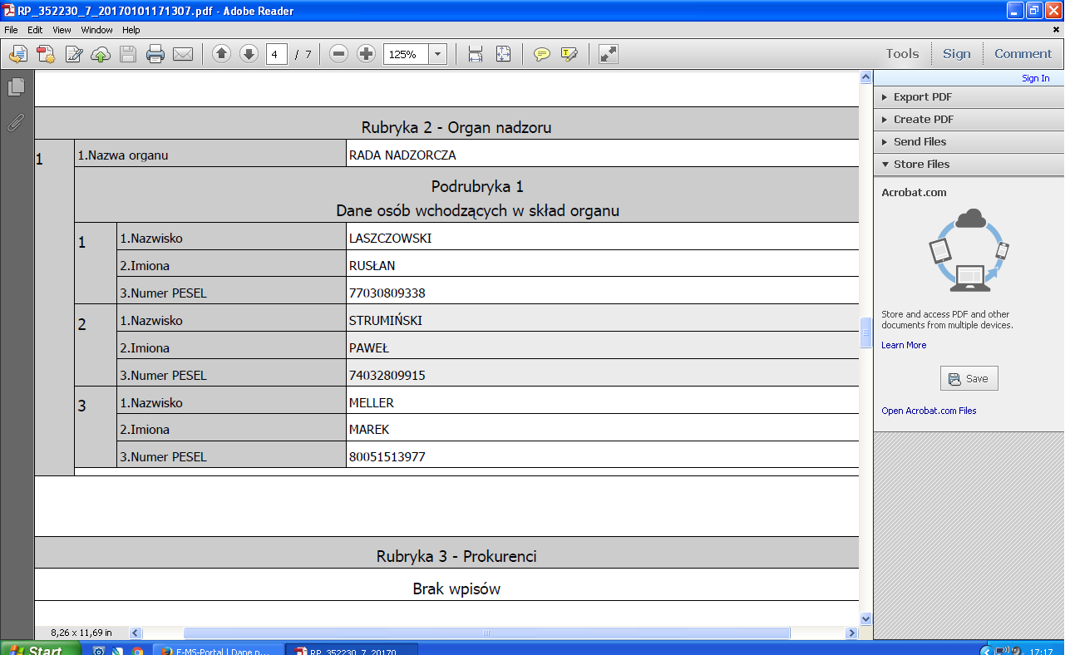
Task: Go to previous page with up arrow
Action: pyautogui.click(x=221, y=54)
